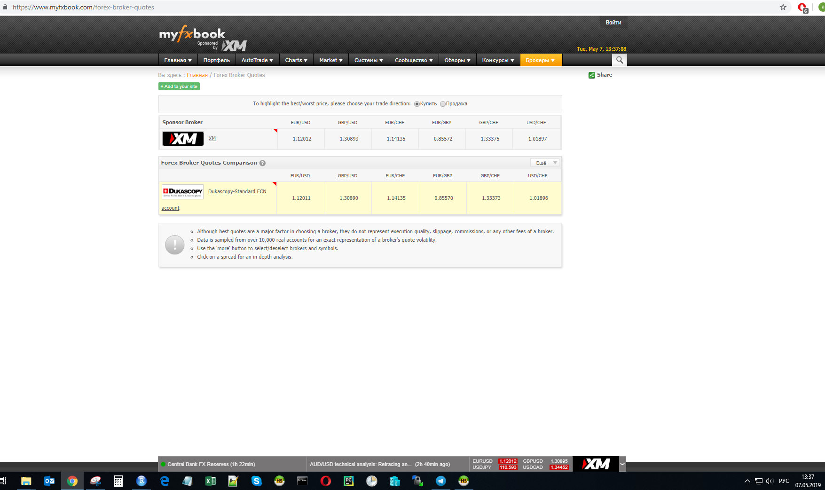Open the help question mark icon
Image resolution: width=825 pixels, height=490 pixels.
[x=262, y=163]
